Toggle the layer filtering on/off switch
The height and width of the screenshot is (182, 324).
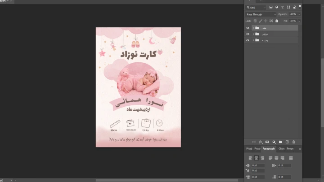(300, 7)
